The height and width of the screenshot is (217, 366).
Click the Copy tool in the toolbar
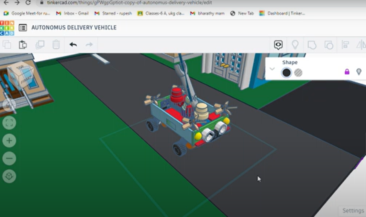pyautogui.click(x=7, y=45)
